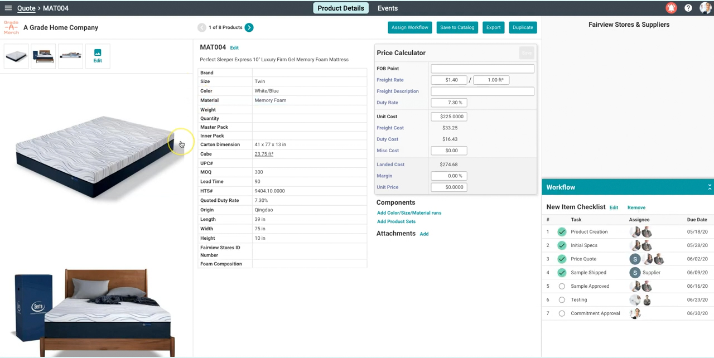The width and height of the screenshot is (714, 358).
Task: Uncheck the Product Creation task
Action: point(562,232)
